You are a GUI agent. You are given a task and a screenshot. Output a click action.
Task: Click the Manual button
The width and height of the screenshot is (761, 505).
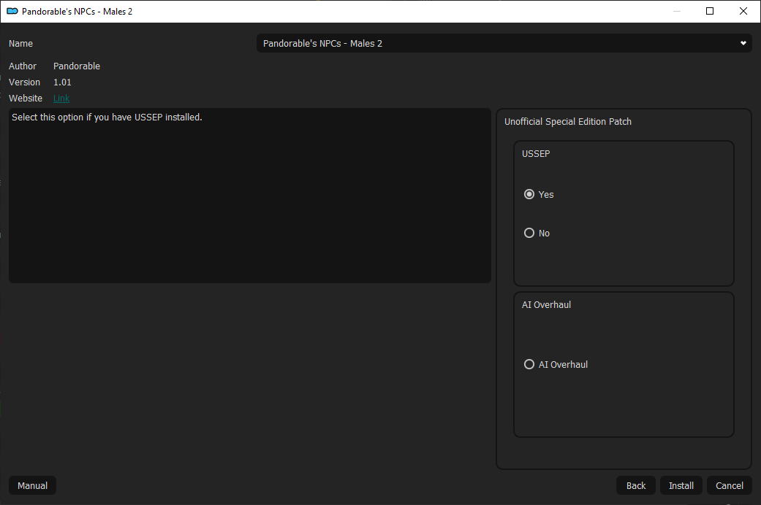pyautogui.click(x=32, y=485)
